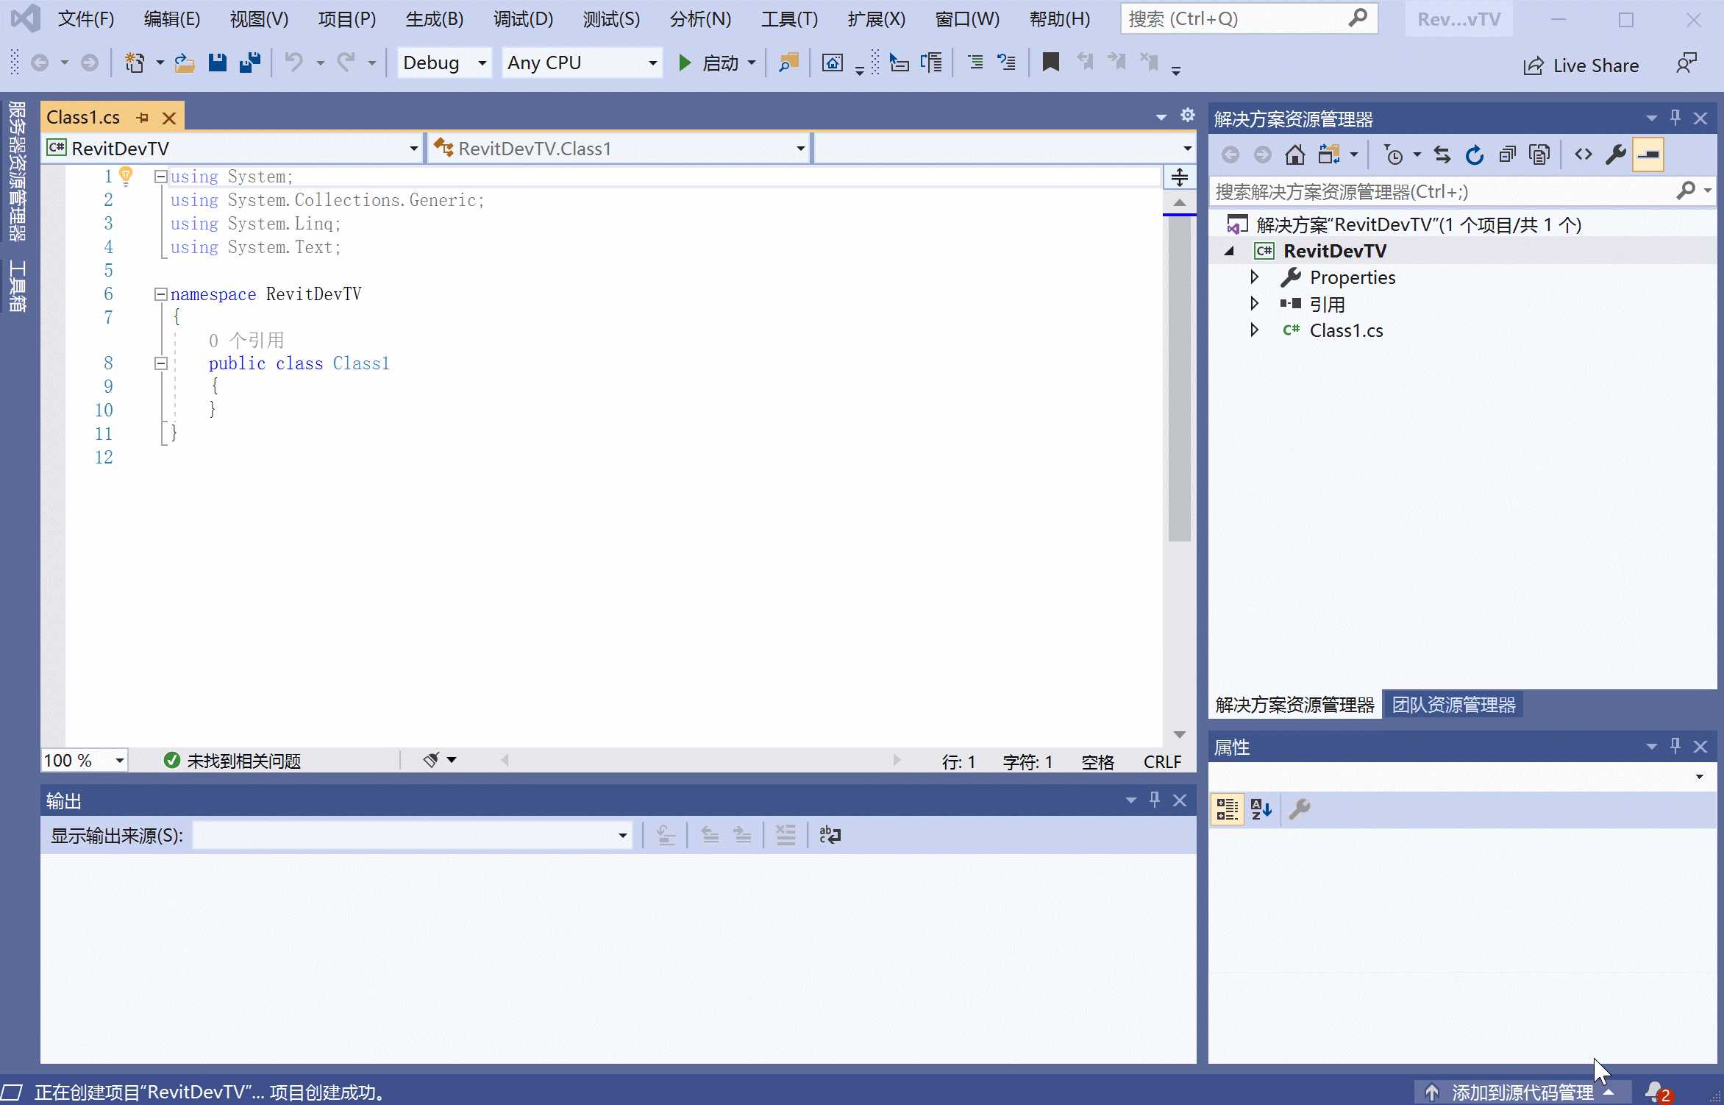Open the 扩展(X) extensions menu
This screenshot has height=1105, width=1724.
coord(876,19)
